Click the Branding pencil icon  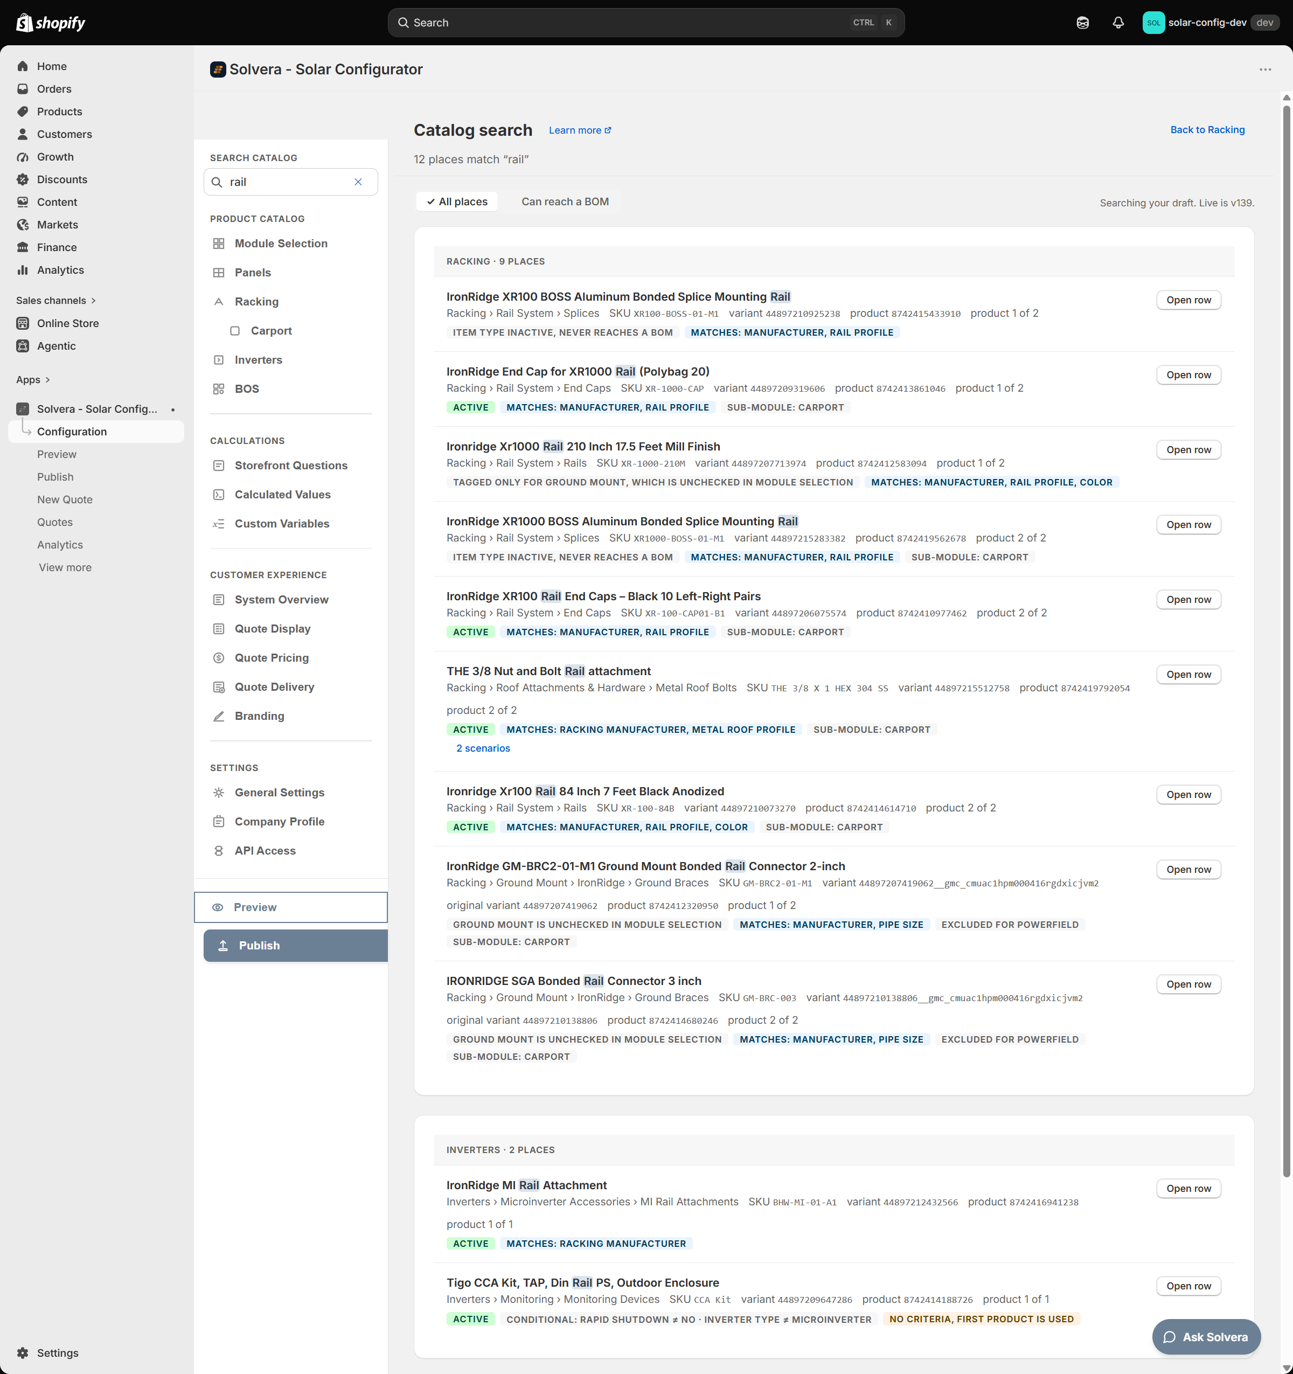(x=218, y=716)
